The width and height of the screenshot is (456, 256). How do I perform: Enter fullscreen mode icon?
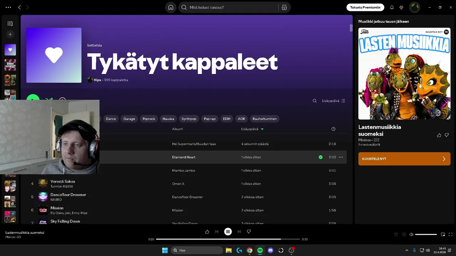click(x=451, y=234)
